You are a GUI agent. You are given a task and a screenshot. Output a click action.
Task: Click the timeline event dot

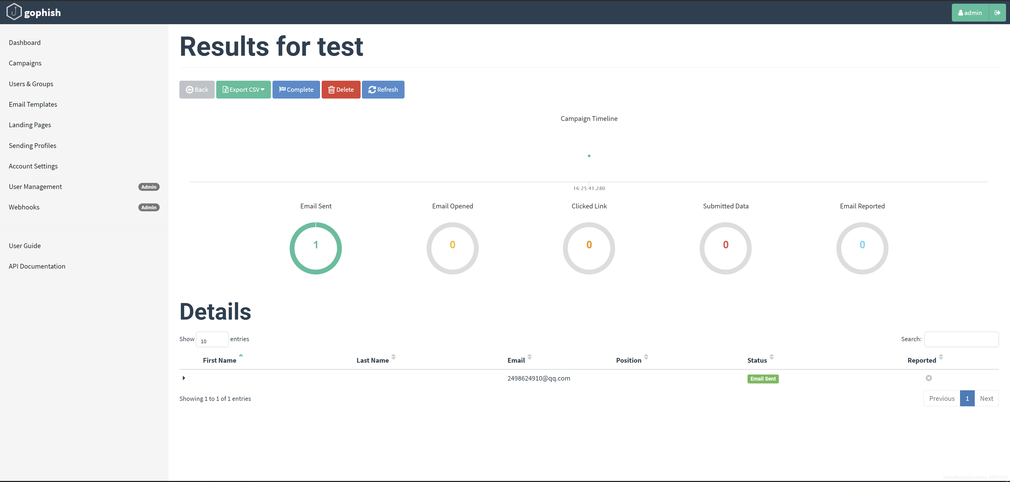[589, 156]
